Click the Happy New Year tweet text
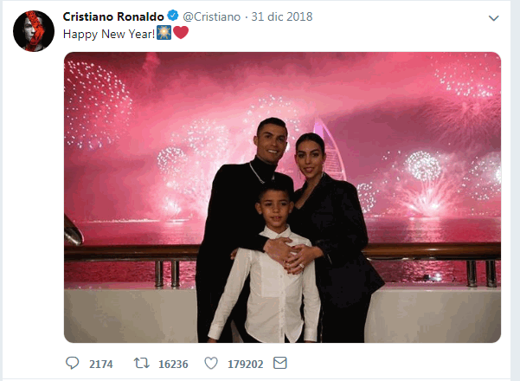The width and height of the screenshot is (520, 381). click(x=108, y=34)
